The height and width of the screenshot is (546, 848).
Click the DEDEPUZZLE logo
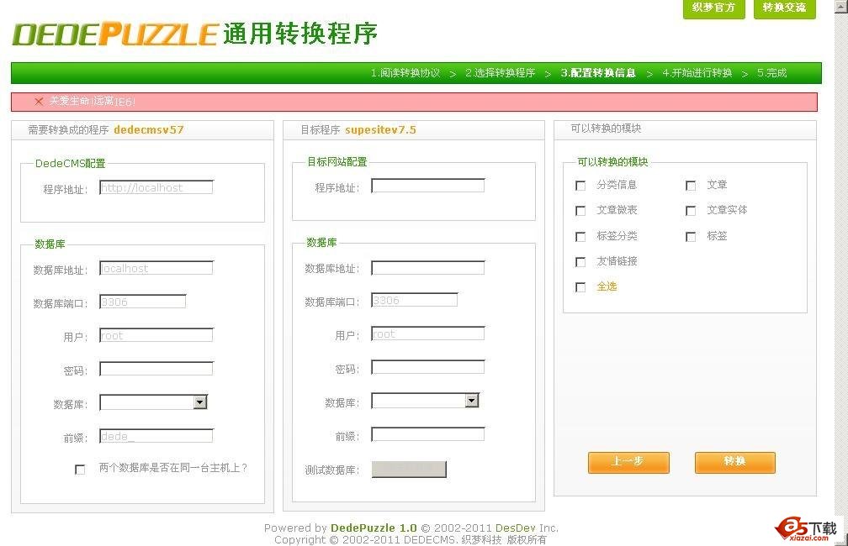pyautogui.click(x=115, y=34)
